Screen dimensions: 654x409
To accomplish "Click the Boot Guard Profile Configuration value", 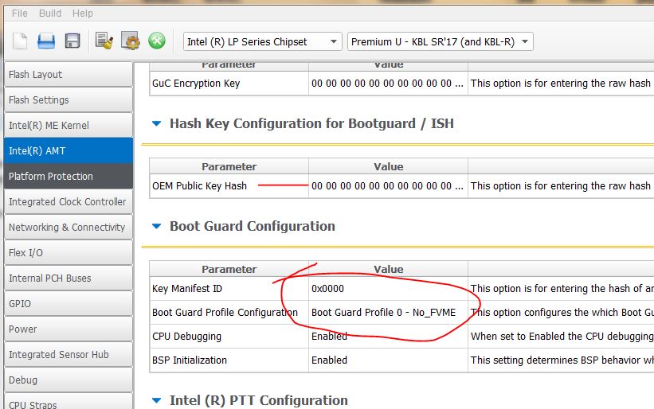I will pyautogui.click(x=387, y=313).
